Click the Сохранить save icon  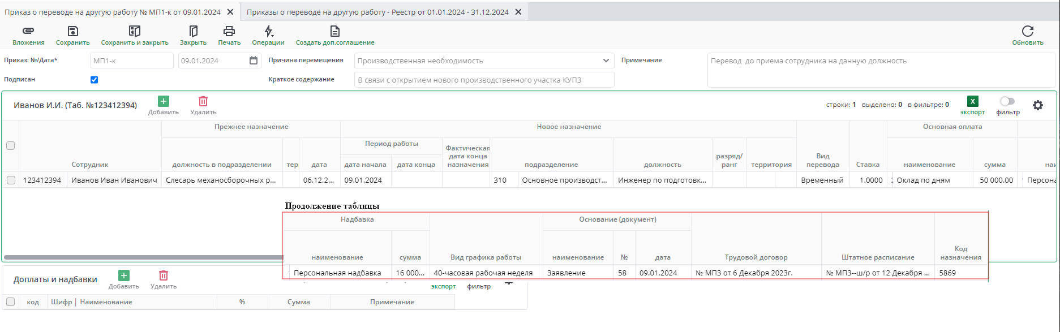tap(72, 31)
